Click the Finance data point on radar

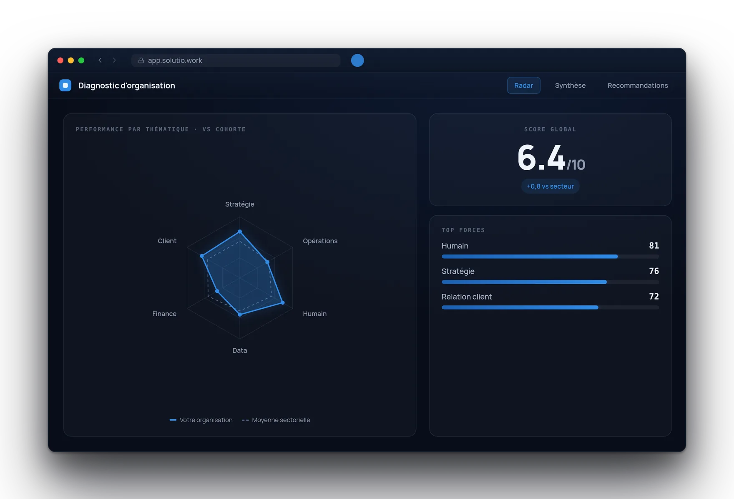[217, 291]
